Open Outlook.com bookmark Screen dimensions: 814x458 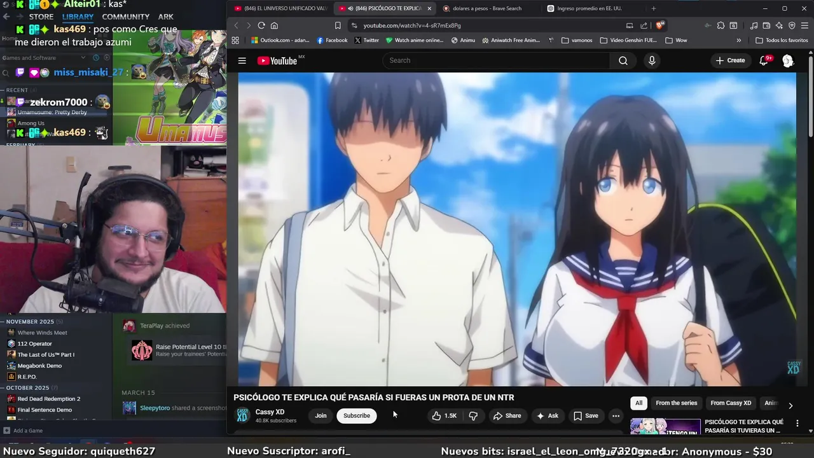click(280, 40)
